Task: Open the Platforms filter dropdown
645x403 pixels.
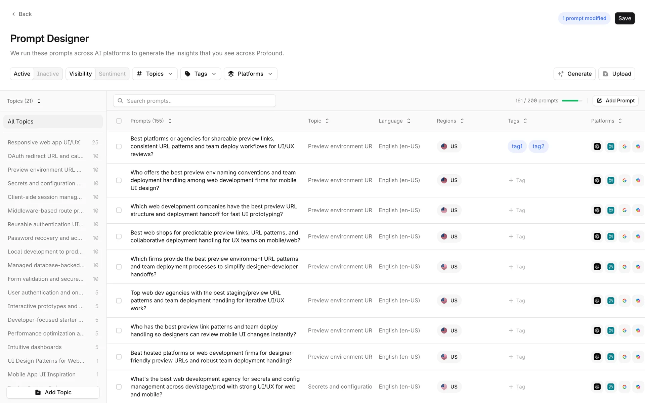Action: pos(250,74)
